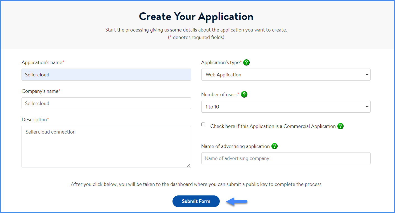Screen dimensions: 395x213
Task: Check the Commercial Application checkbox
Action: click(203, 125)
